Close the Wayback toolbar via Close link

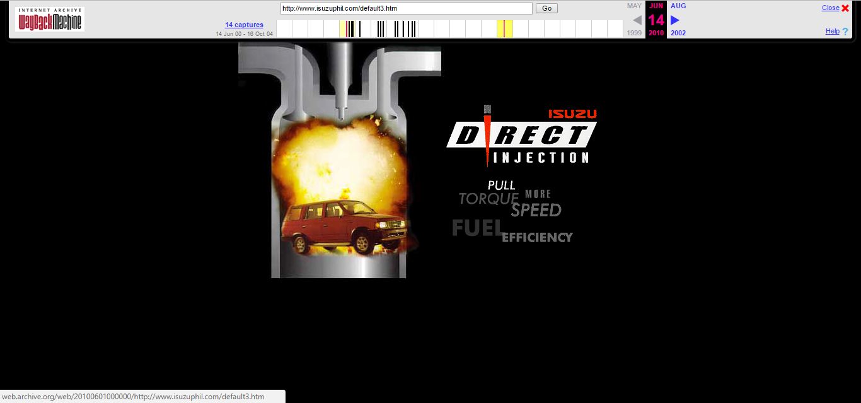click(830, 8)
